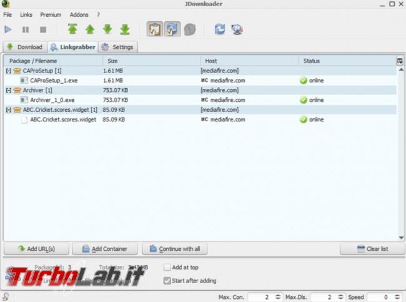Click the Clear list button

[372, 249]
